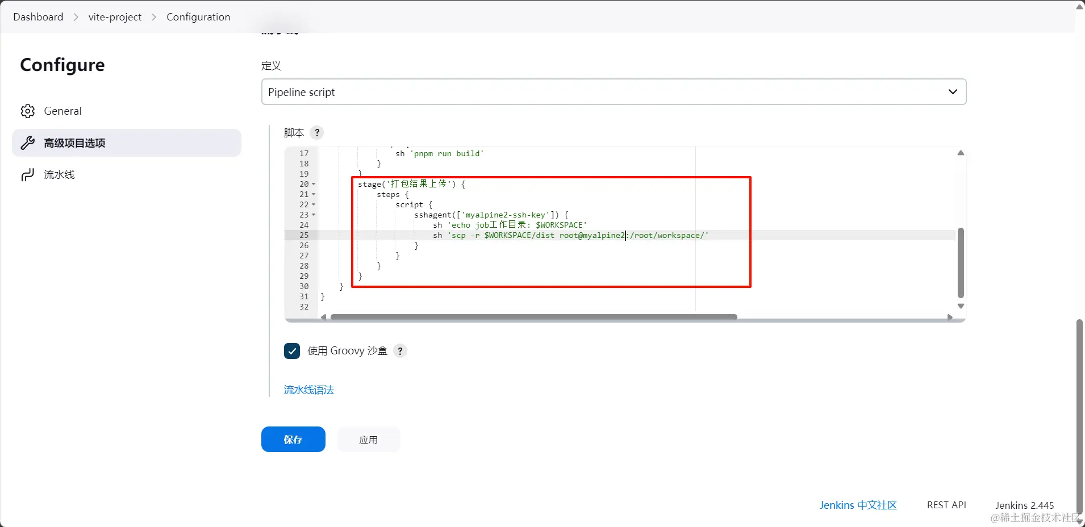The width and height of the screenshot is (1085, 527).
Task: Click the sshagent line in script
Action: 491,215
